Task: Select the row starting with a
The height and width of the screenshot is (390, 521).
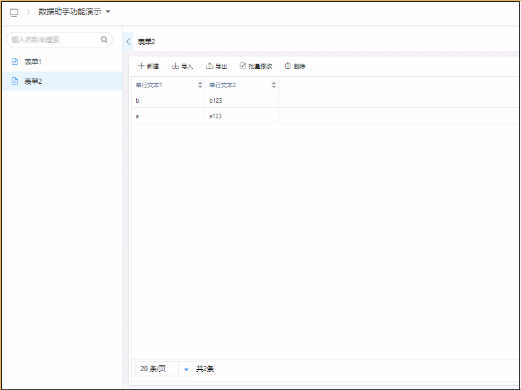Action: point(137,116)
